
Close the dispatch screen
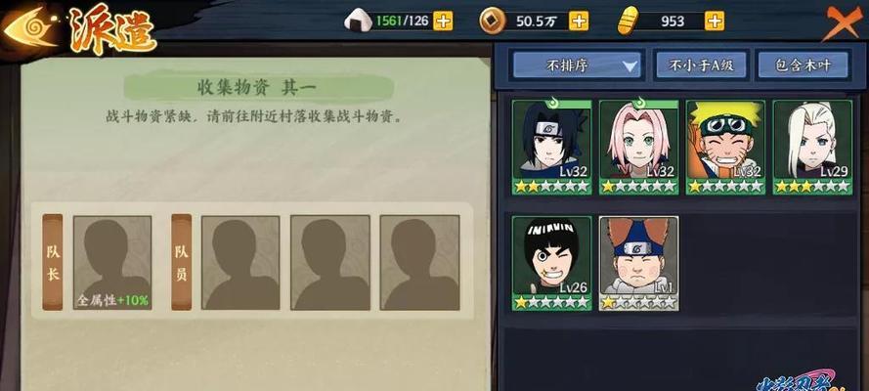(841, 22)
